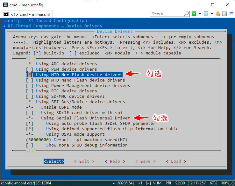Toggle MTD Nor Flash device drivers checkbox

(30, 75)
